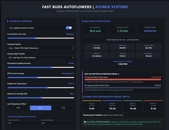Adjust Current Room CO₂ Level slider

pos(41,38)
